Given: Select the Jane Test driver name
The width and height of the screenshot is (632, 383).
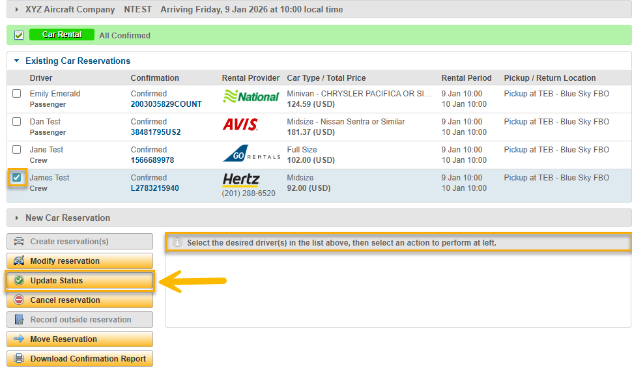Looking at the screenshot, I should pos(46,150).
